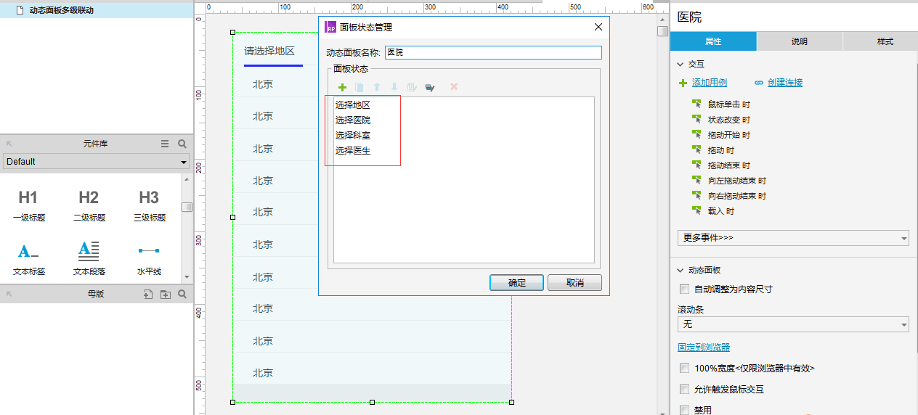Switch to the 样式 tab

[885, 41]
